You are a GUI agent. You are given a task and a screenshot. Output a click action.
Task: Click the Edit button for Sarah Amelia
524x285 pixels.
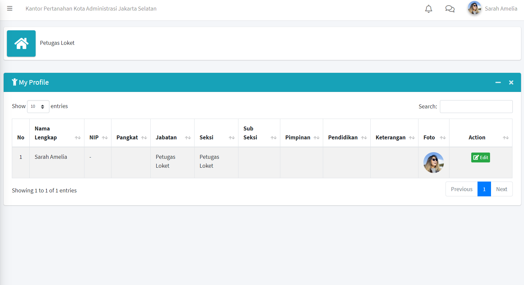tap(480, 157)
